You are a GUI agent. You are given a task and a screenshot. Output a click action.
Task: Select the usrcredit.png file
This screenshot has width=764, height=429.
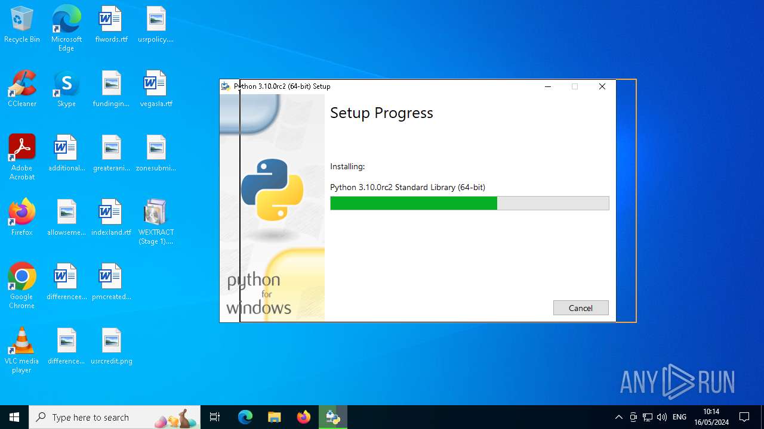pyautogui.click(x=111, y=347)
